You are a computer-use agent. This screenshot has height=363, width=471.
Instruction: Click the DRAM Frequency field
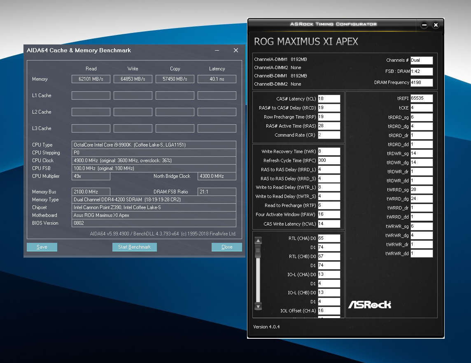pos(422,82)
